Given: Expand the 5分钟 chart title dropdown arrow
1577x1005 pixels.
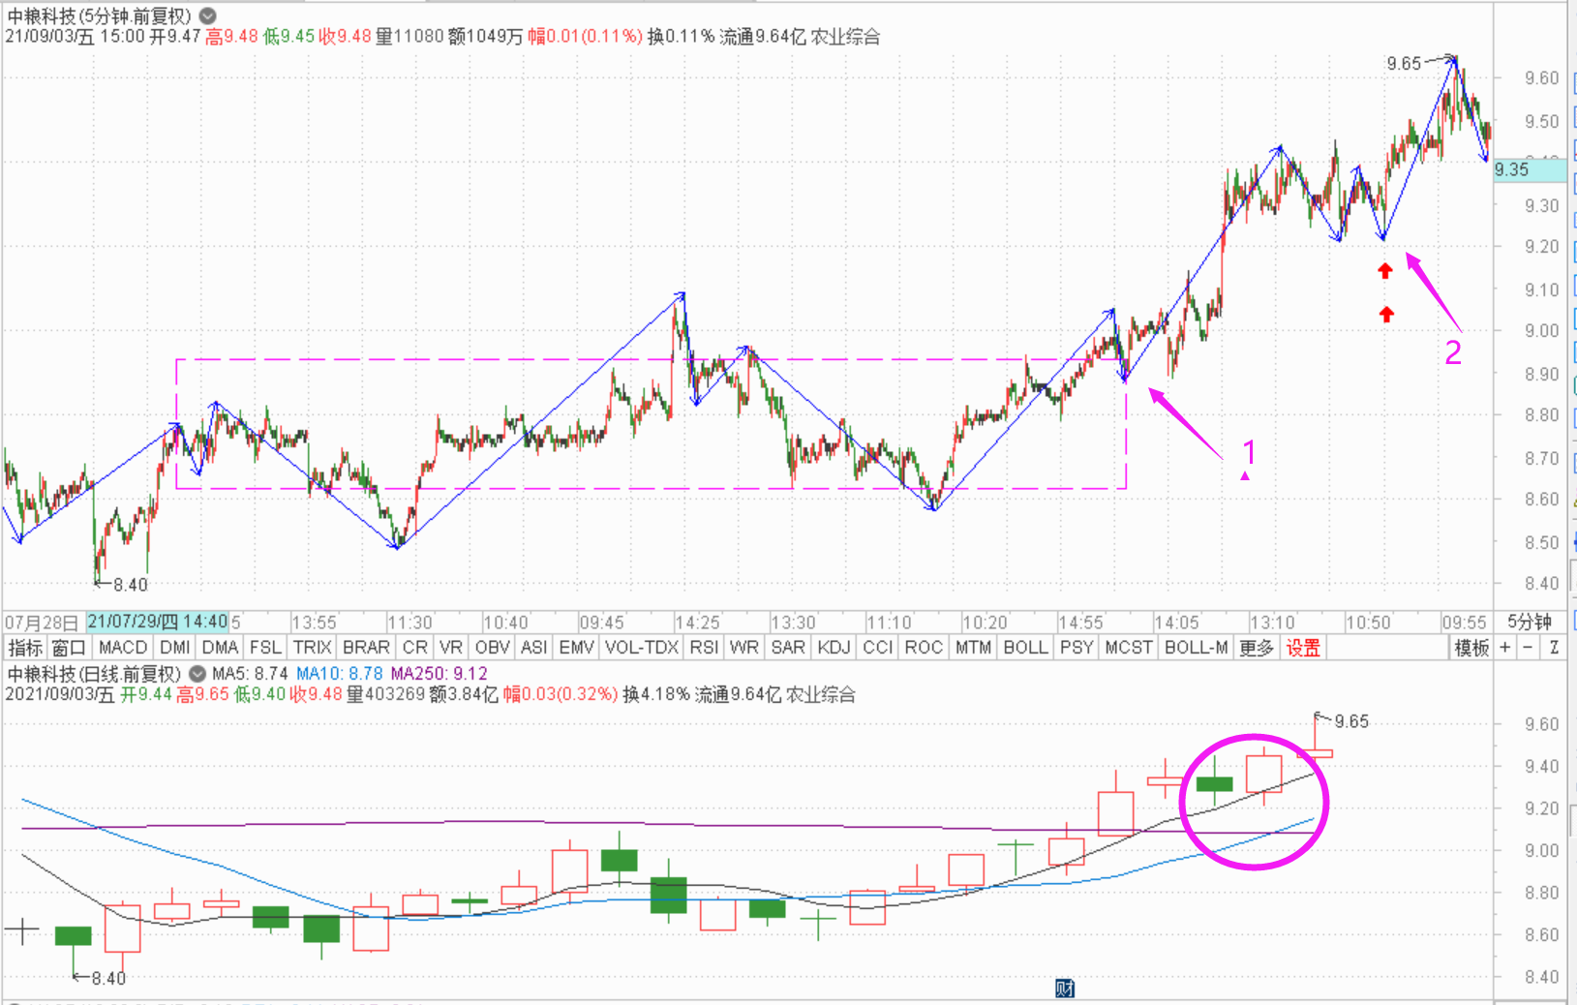Looking at the screenshot, I should pyautogui.click(x=208, y=16).
